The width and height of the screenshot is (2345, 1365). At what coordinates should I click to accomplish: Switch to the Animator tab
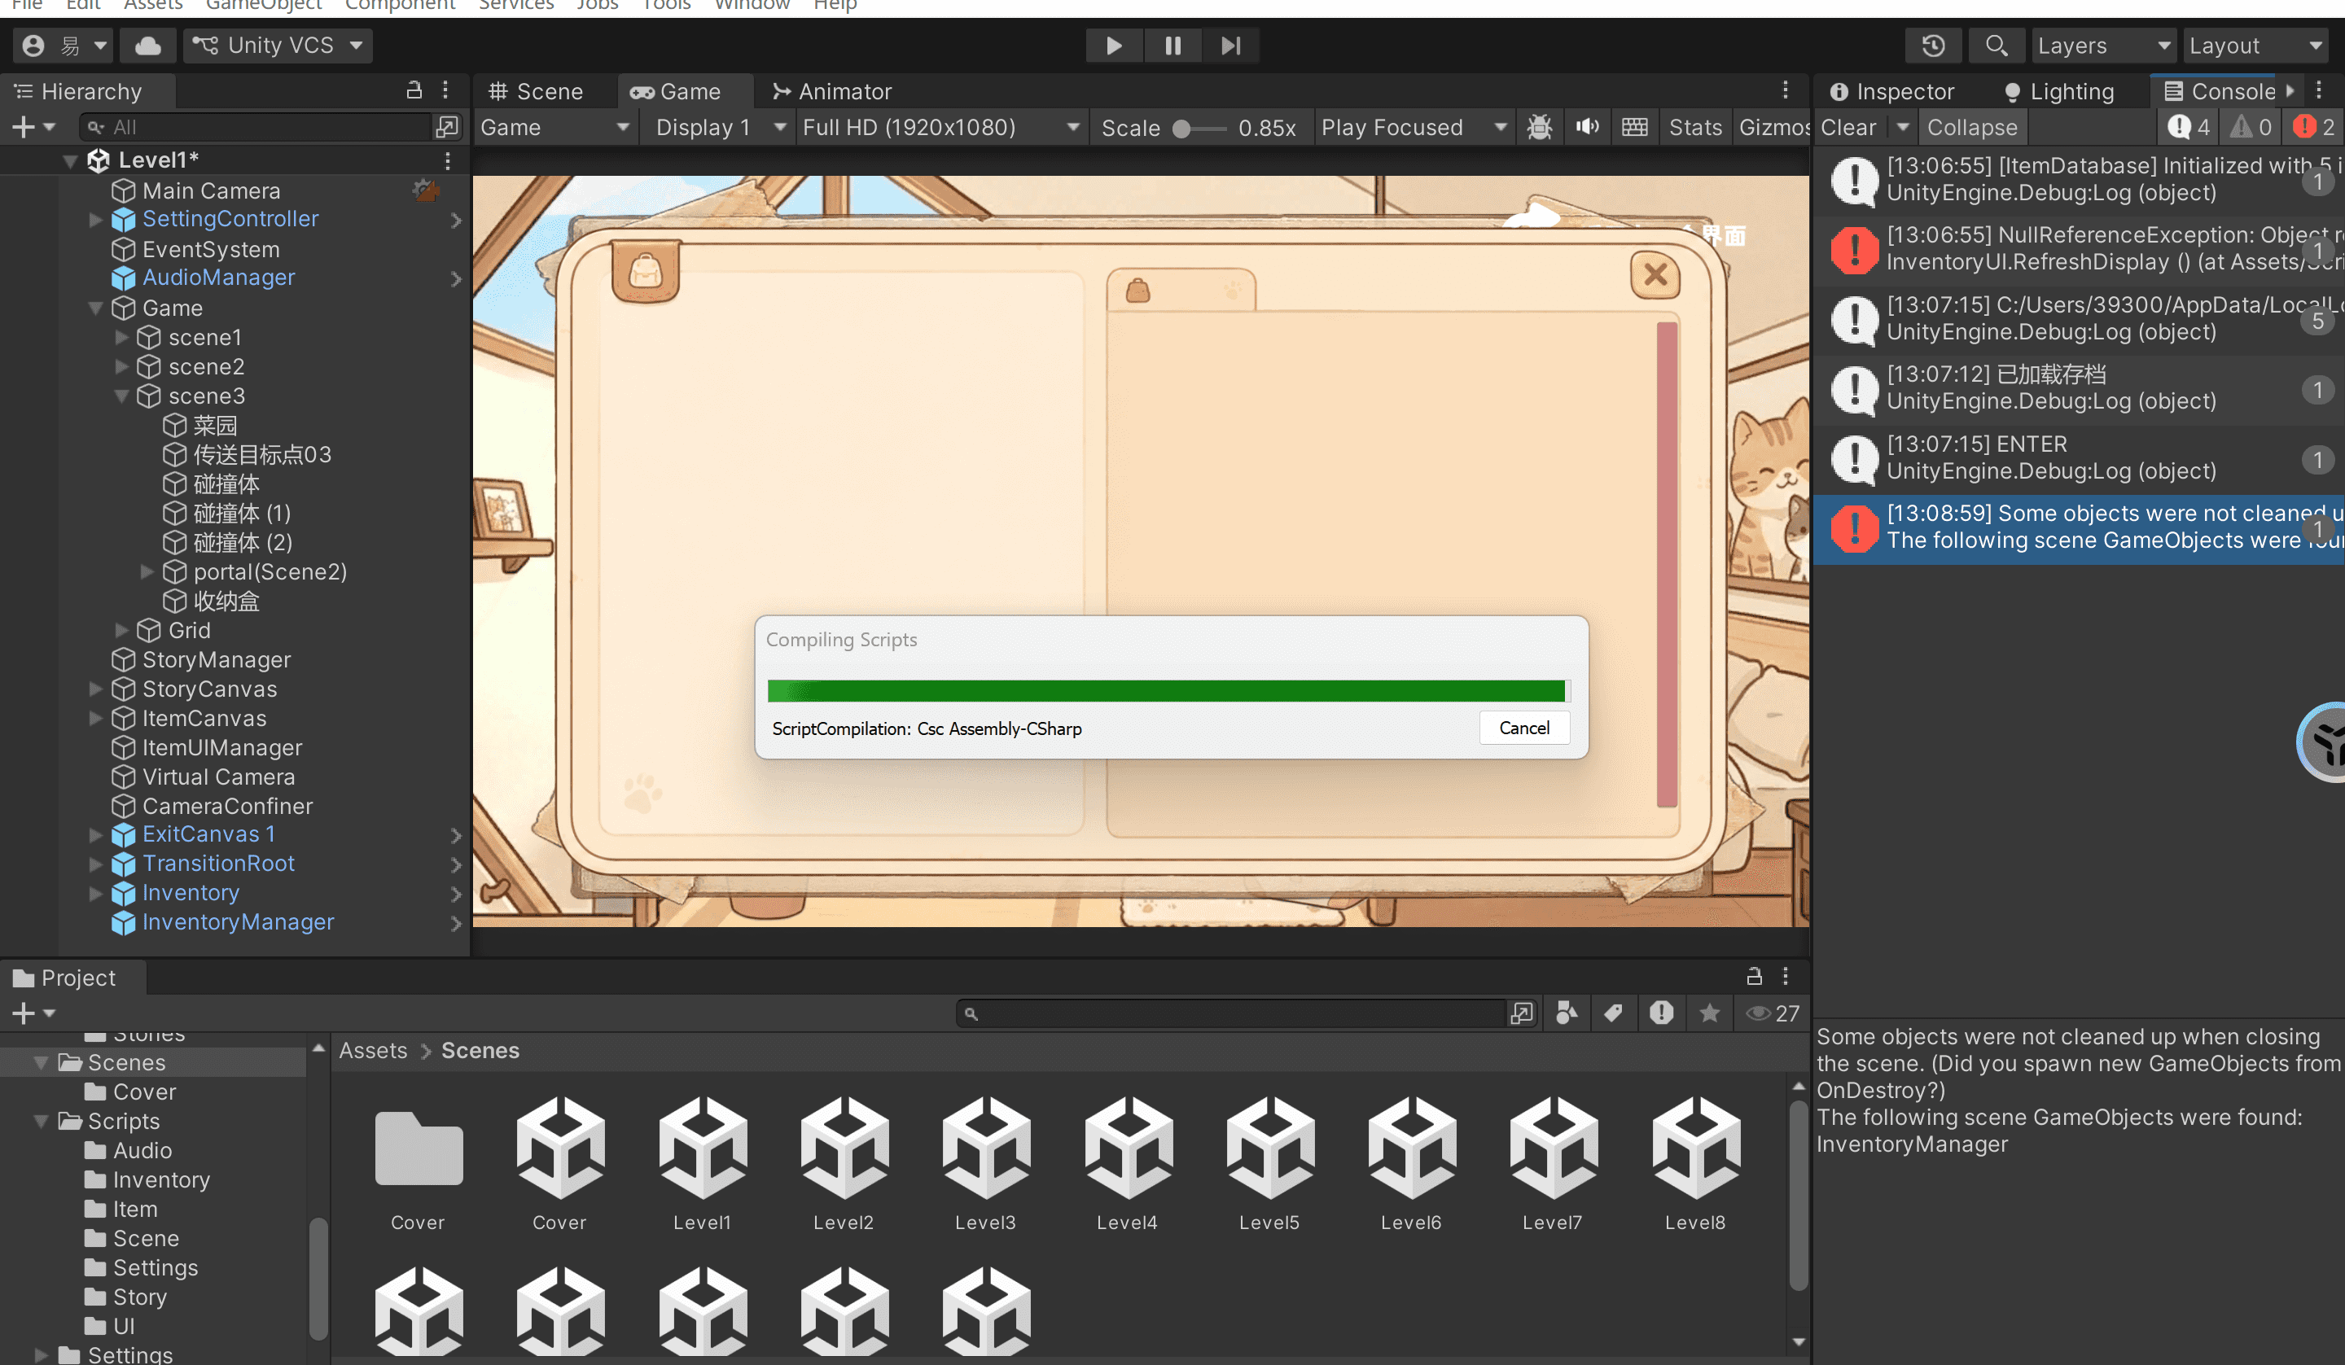tap(832, 91)
